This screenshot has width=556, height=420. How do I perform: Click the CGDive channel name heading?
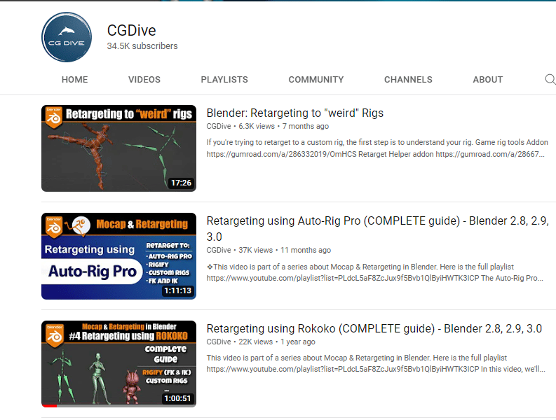[x=131, y=30]
